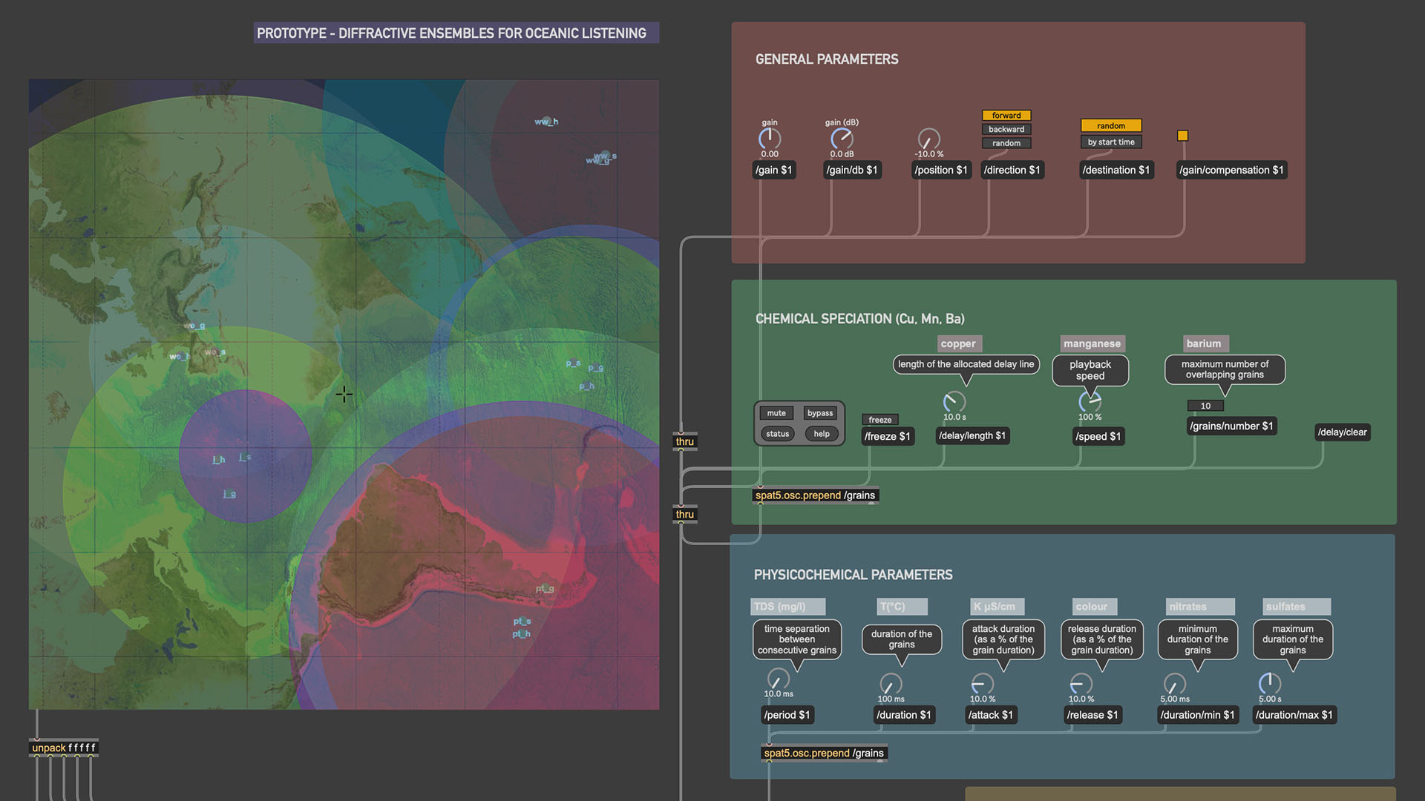Click the maximum duration dial showing 5.00 s
This screenshot has width=1425, height=801.
point(1270,684)
